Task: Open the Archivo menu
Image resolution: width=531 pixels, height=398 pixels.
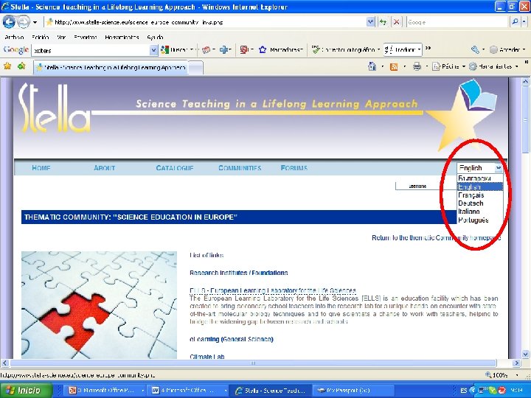Action: click(x=14, y=38)
